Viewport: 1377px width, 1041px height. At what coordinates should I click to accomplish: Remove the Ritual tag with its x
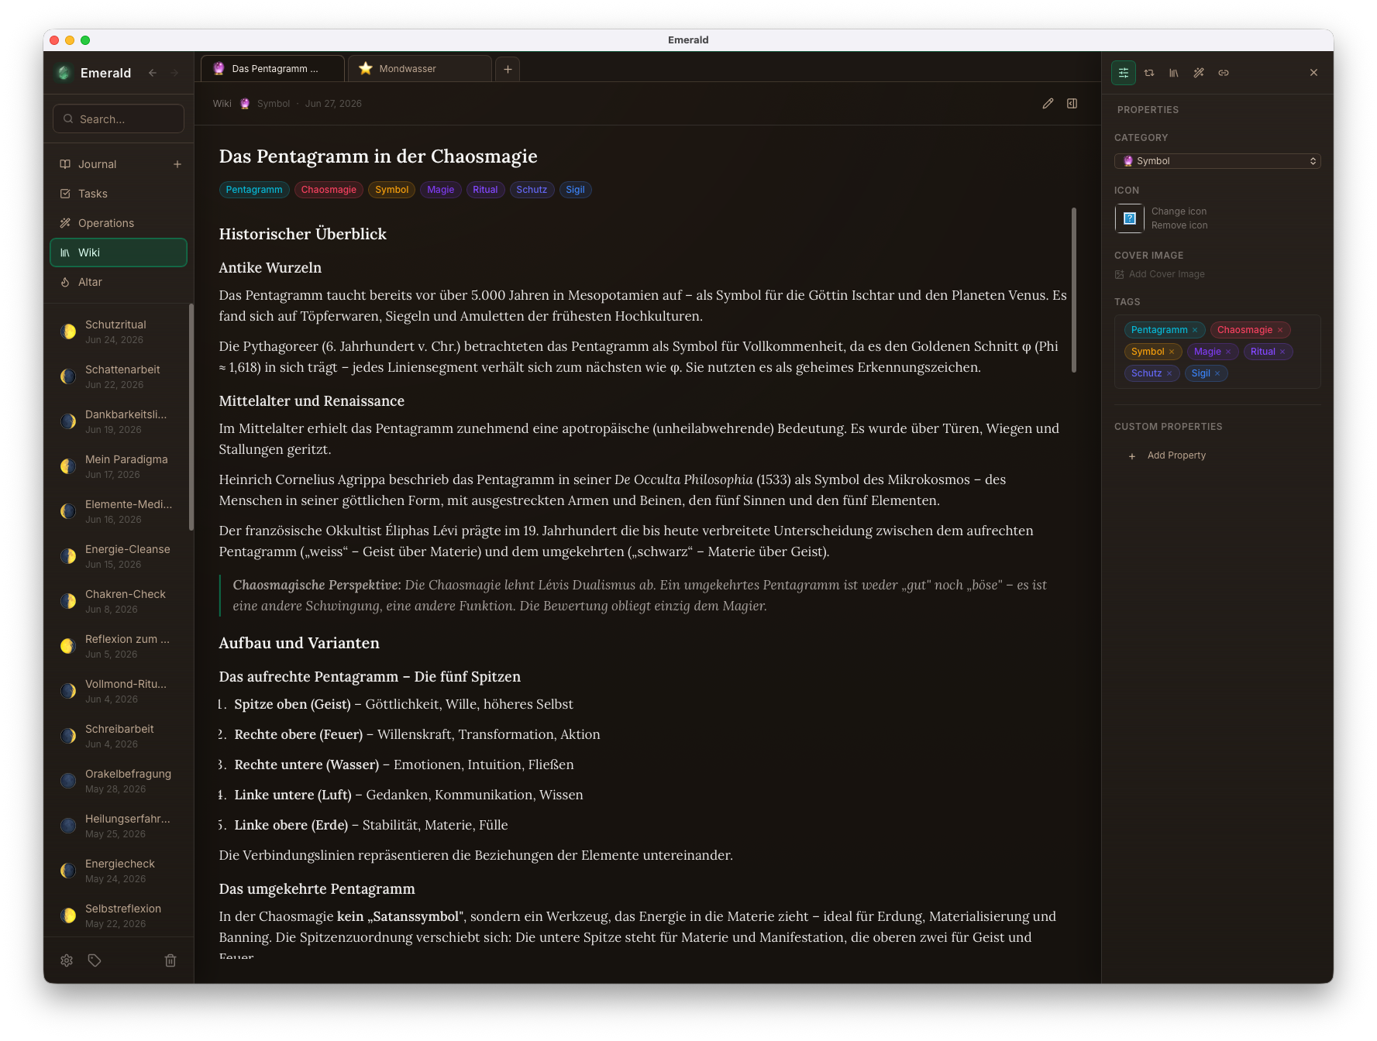(1282, 352)
